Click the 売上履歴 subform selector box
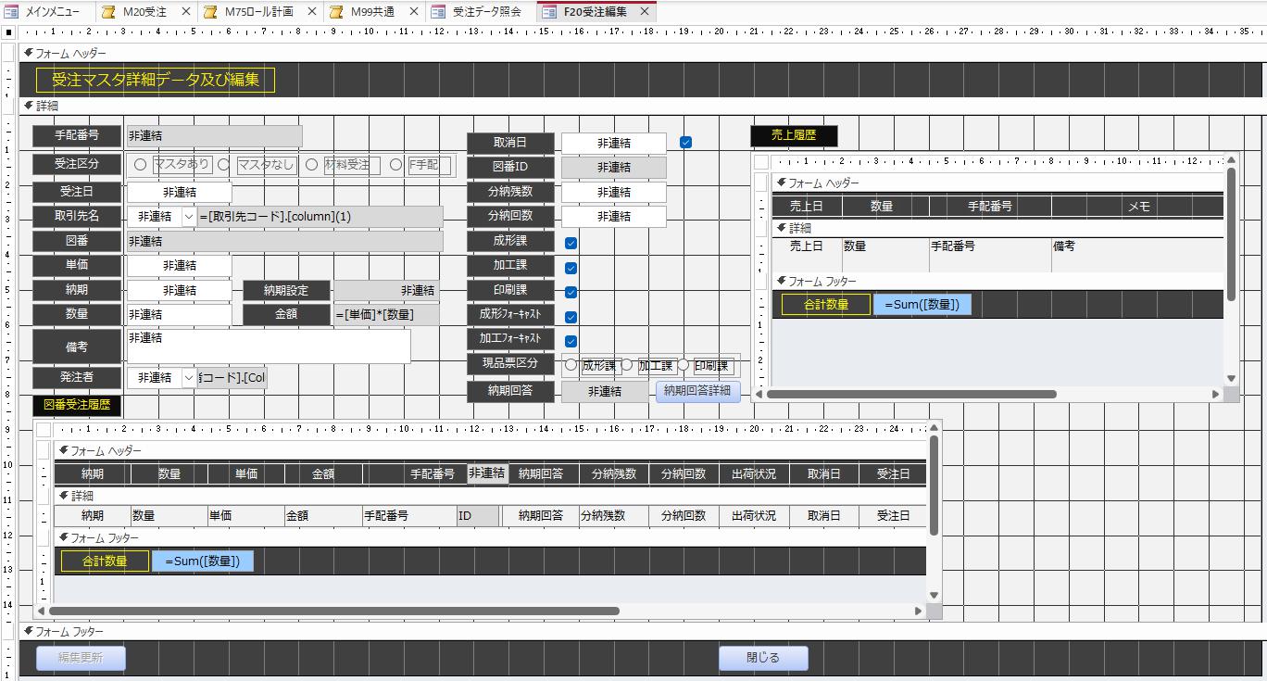 click(760, 161)
